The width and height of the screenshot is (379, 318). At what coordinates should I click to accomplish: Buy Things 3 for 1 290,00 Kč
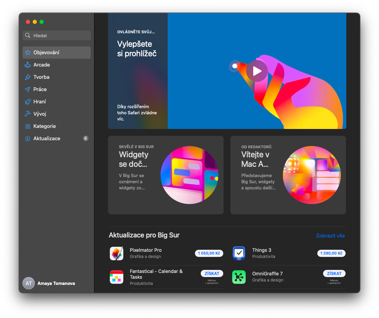pyautogui.click(x=331, y=253)
